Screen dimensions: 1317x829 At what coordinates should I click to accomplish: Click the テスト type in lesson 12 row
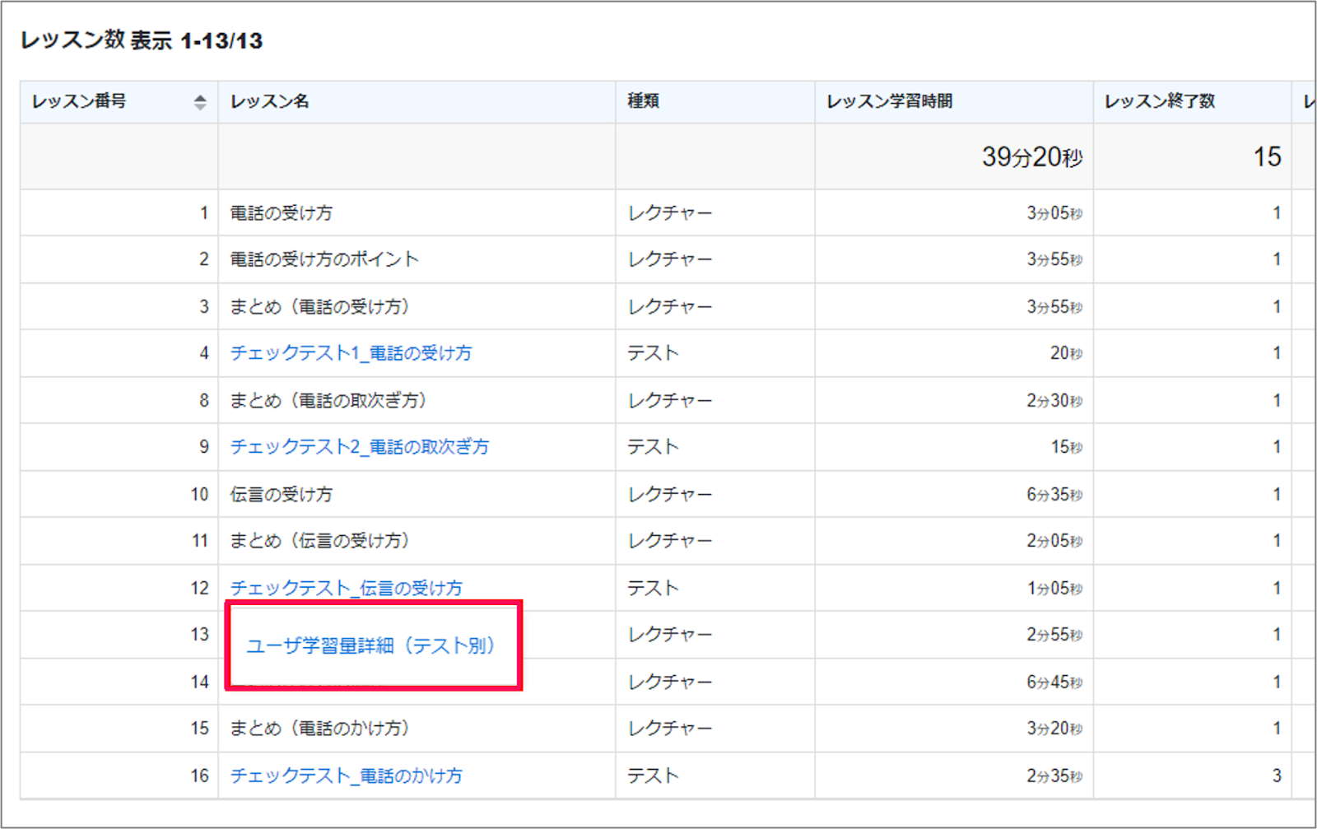[x=654, y=588]
